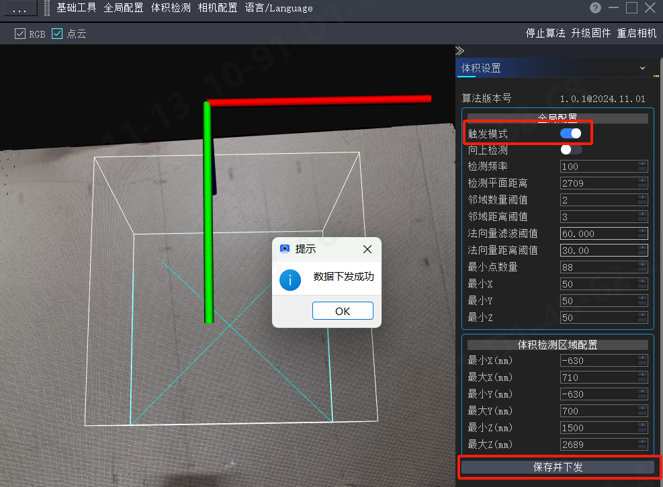
Task: Click the 体积检测区域配置 section header
Action: pos(558,345)
